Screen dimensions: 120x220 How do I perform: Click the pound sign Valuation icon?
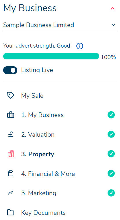[10, 134]
